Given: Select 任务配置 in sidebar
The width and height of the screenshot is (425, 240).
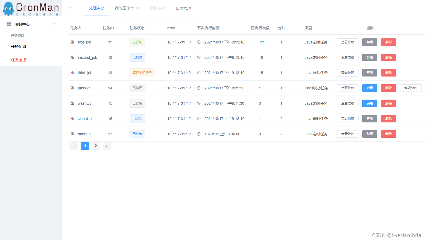Looking at the screenshot, I should (x=19, y=46).
